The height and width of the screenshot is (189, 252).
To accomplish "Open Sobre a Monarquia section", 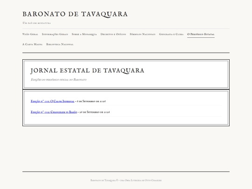I will point(84,34).
